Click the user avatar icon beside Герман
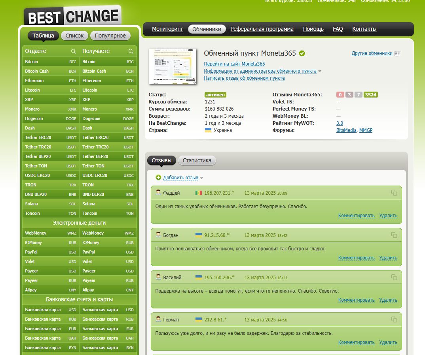425x355 pixels. pyautogui.click(x=158, y=319)
